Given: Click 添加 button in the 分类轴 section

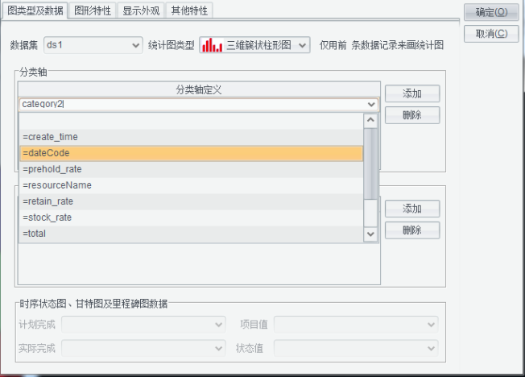Looking at the screenshot, I should pyautogui.click(x=411, y=93).
